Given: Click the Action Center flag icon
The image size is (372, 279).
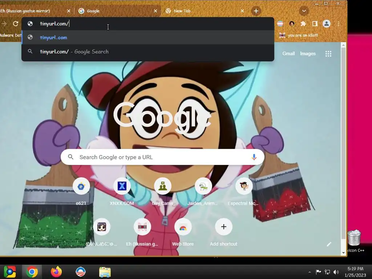Looking at the screenshot, I should (x=318, y=272).
